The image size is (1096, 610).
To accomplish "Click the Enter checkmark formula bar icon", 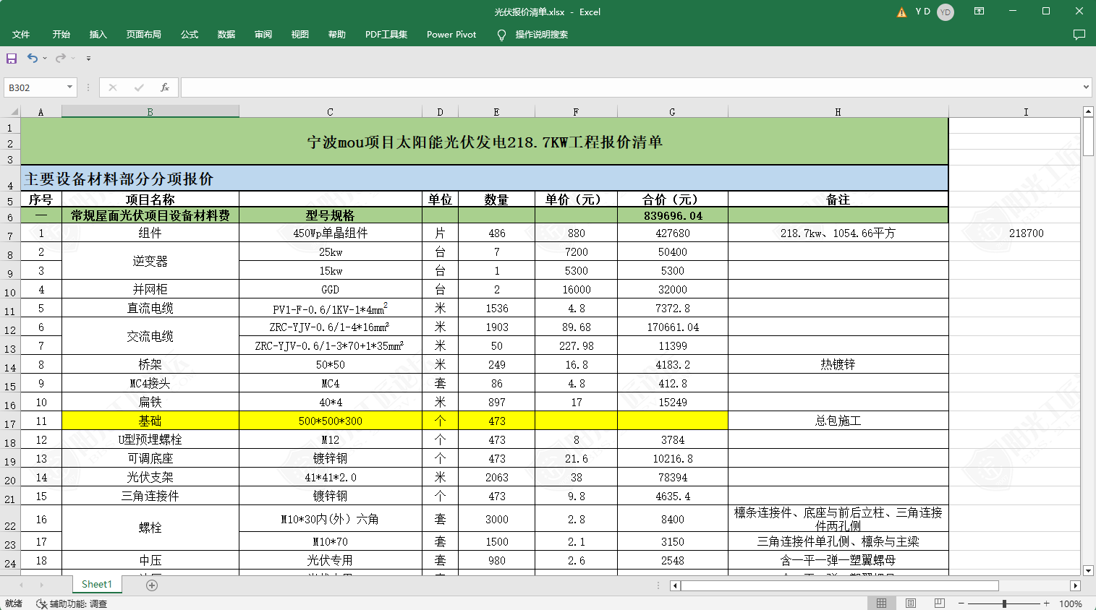I will coord(139,87).
